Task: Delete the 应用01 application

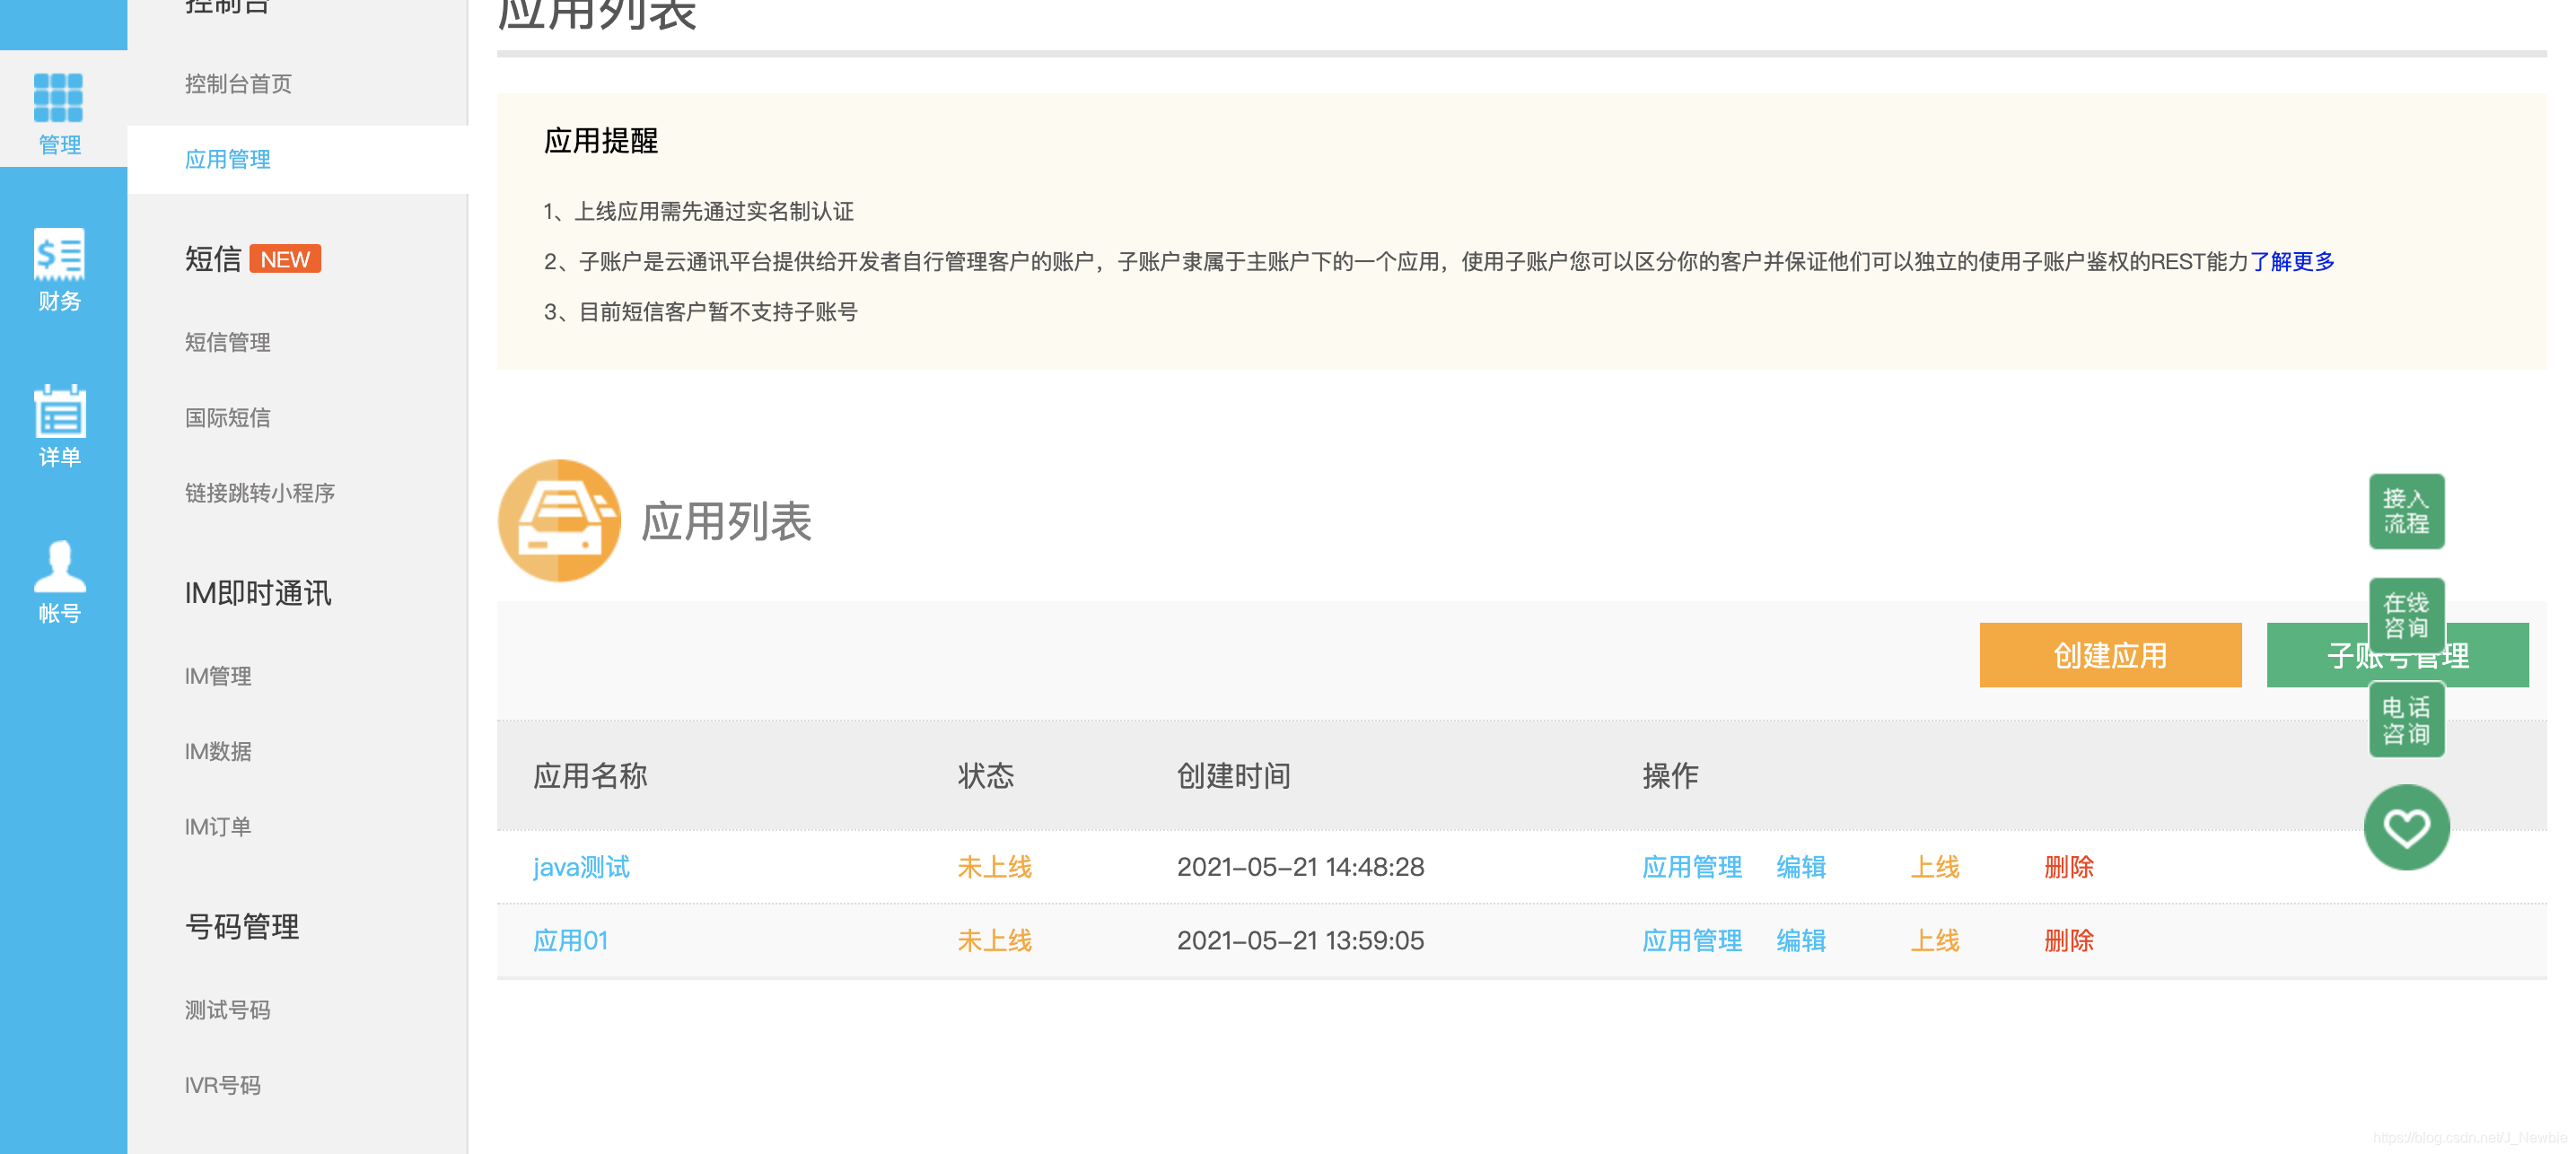Action: click(x=2068, y=940)
